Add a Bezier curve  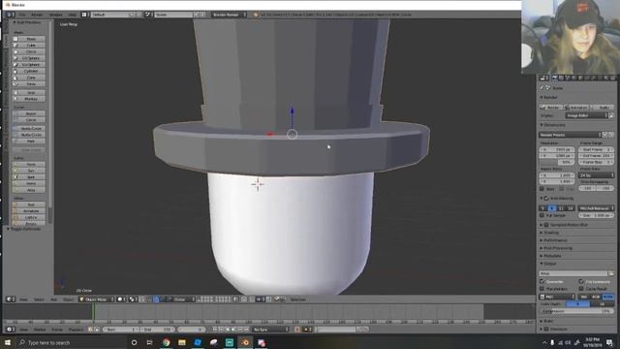click(28, 113)
